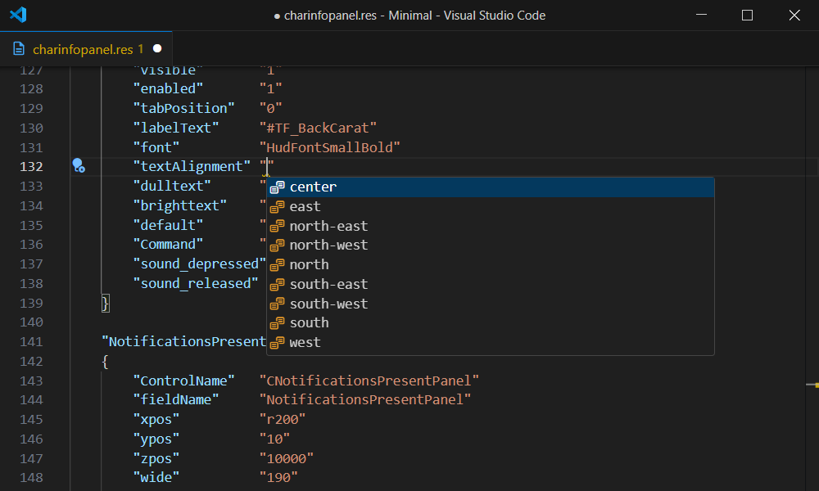The height and width of the screenshot is (491, 819).
Task: Click the opening brace on line 142
Action: [106, 362]
